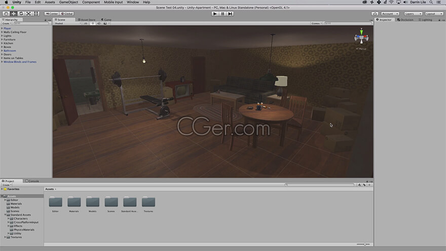This screenshot has width=446, height=251.
Task: Select the Move tool
Action: pos(13,14)
